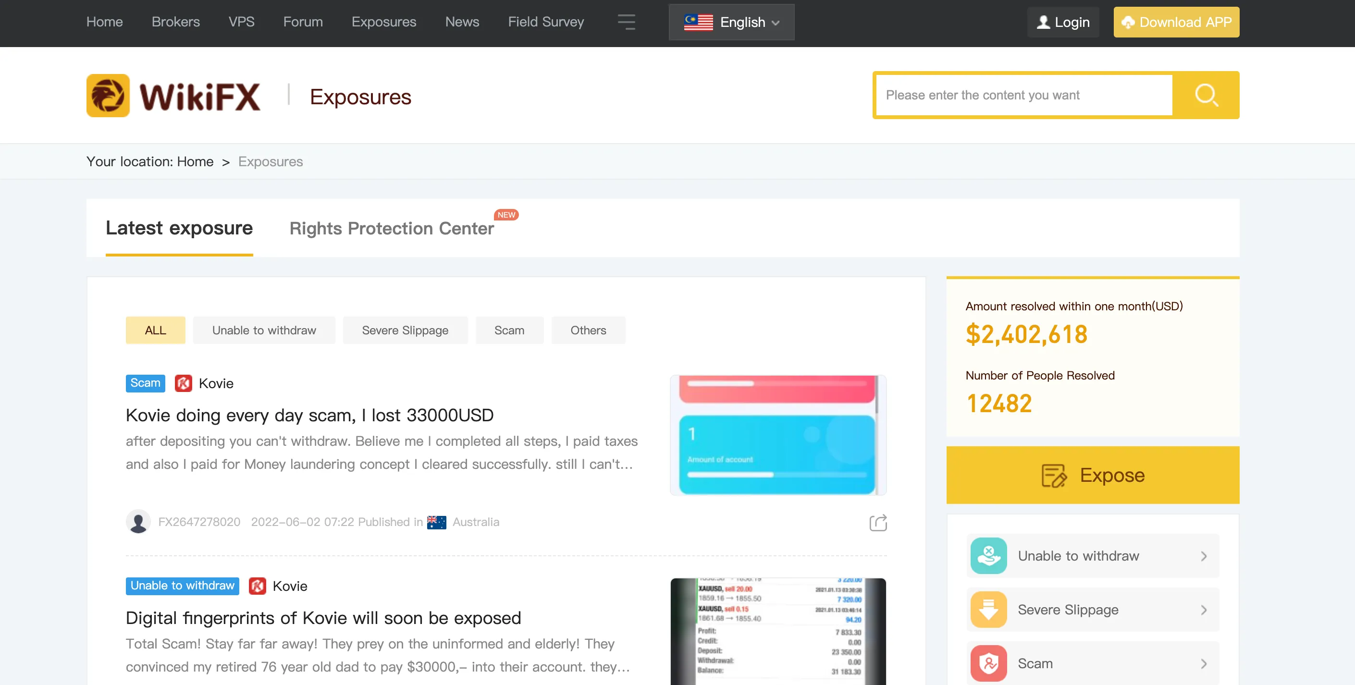
Task: Expand Severe Slippage sidebar chevron
Action: coord(1204,610)
